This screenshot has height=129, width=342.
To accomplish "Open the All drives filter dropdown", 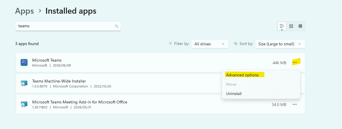I will tap(210, 44).
